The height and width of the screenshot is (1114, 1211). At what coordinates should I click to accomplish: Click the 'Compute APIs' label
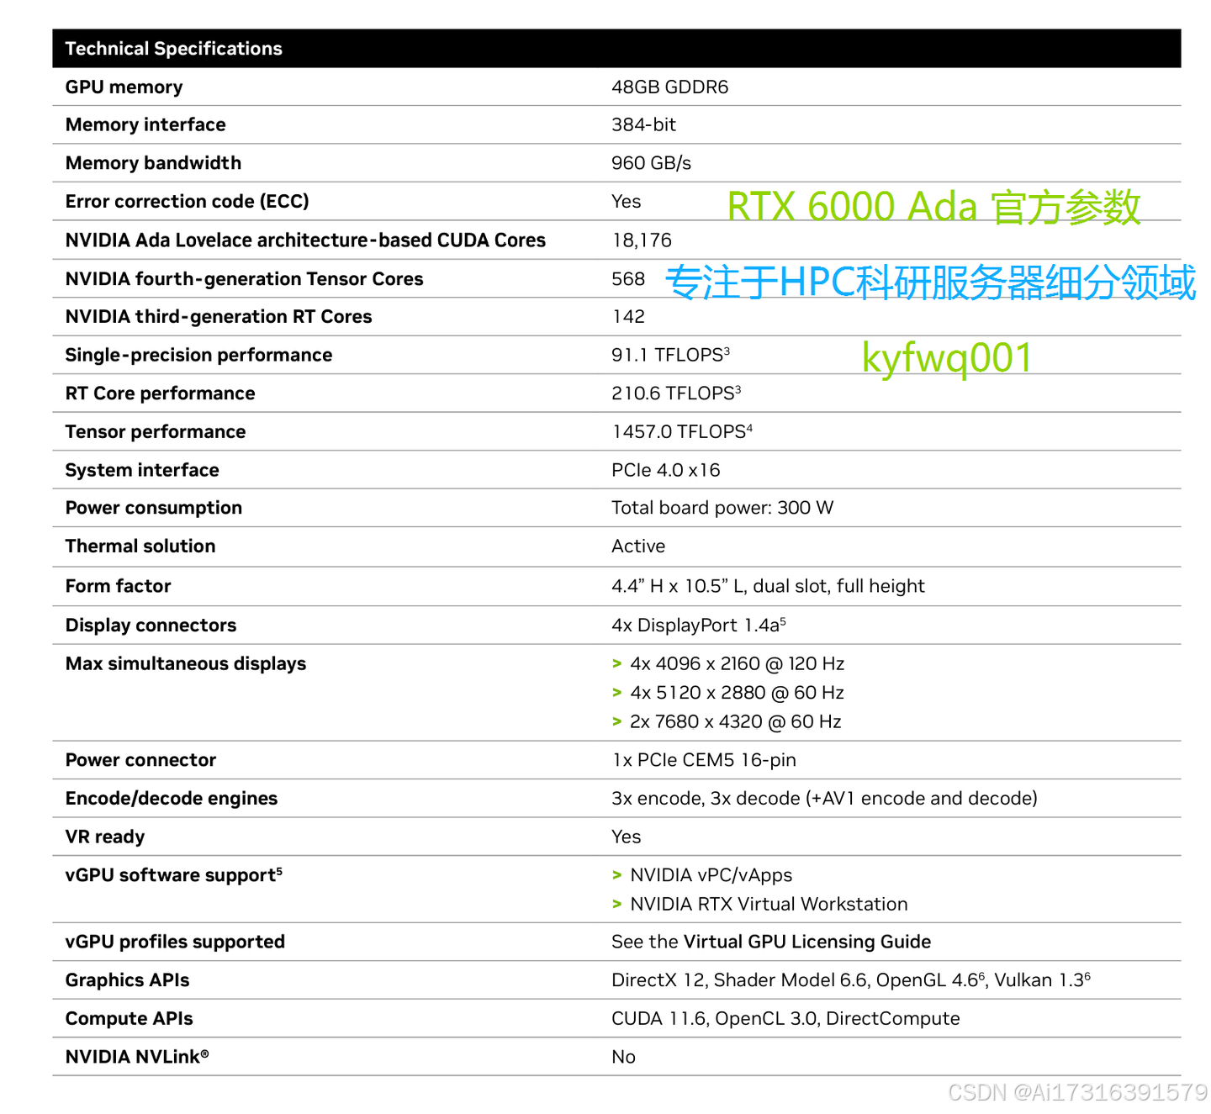coord(129,1019)
